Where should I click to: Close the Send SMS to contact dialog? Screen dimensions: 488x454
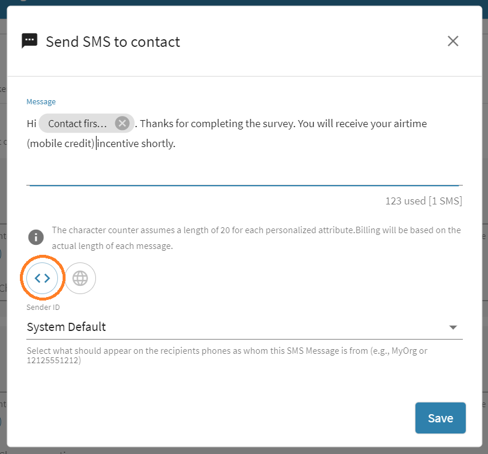453,41
